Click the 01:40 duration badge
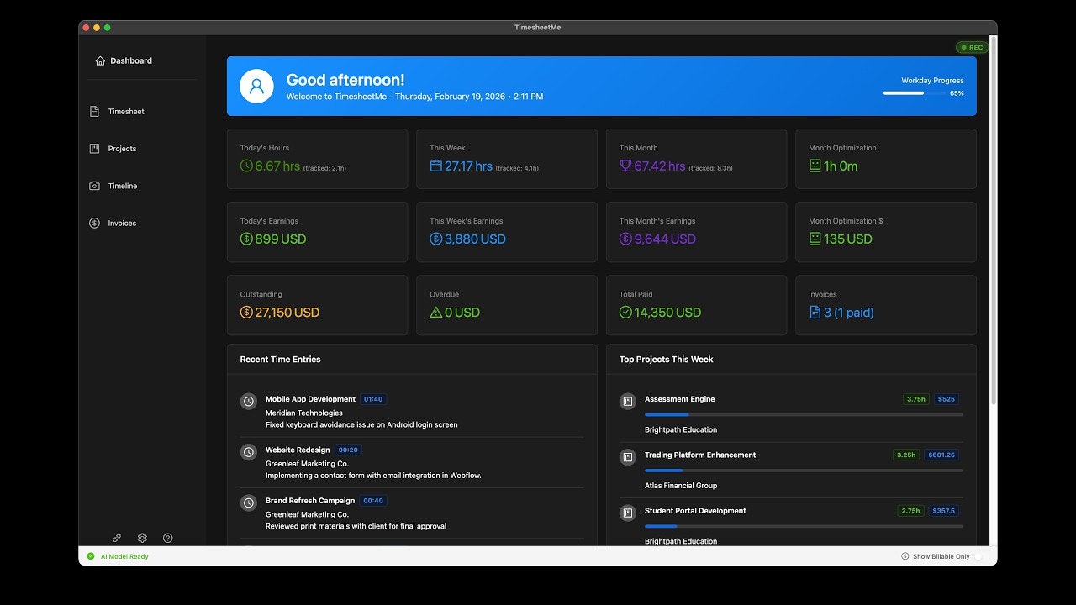1076x605 pixels. click(373, 399)
